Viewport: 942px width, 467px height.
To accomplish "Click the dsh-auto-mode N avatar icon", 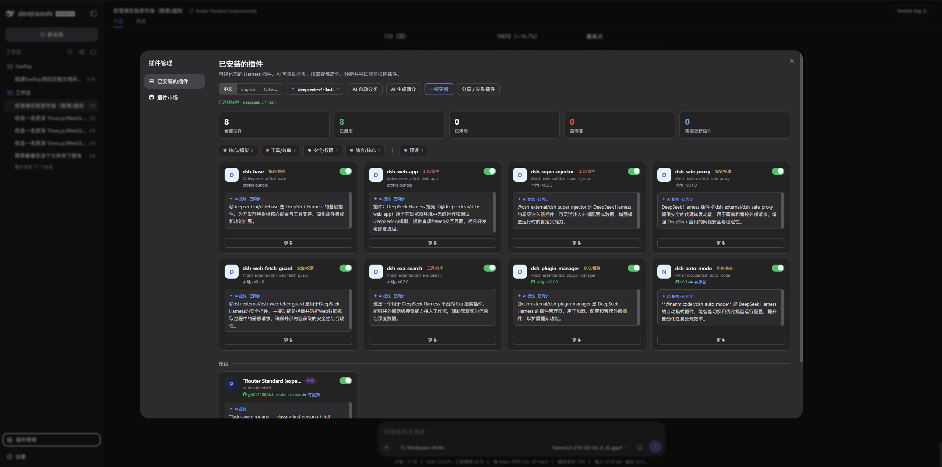I will point(664,272).
